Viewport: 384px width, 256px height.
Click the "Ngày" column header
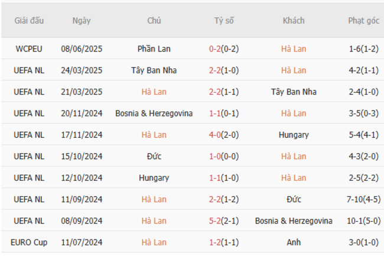click(82, 21)
